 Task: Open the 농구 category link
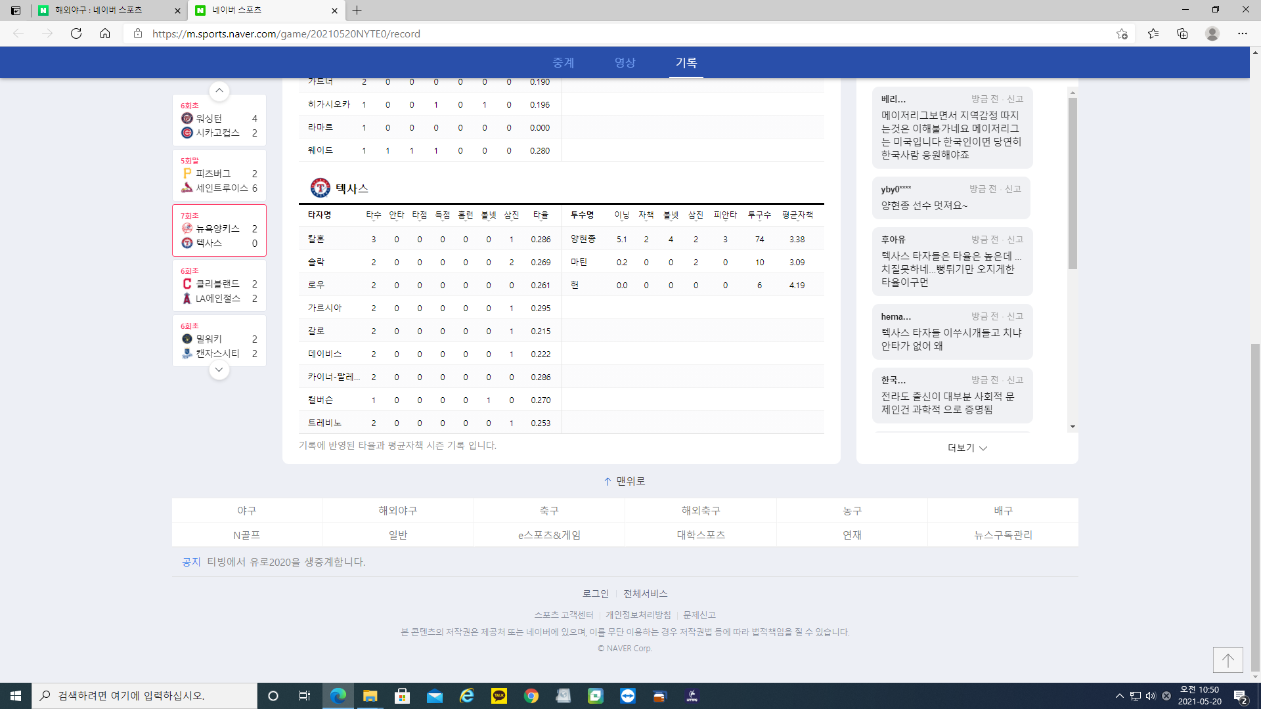point(852,511)
